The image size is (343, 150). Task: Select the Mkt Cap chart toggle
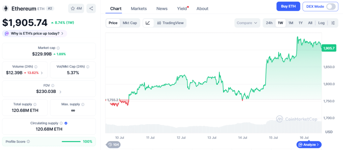[130, 23]
